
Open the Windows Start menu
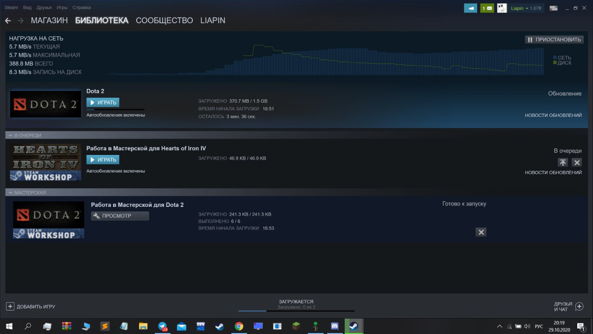click(9, 326)
